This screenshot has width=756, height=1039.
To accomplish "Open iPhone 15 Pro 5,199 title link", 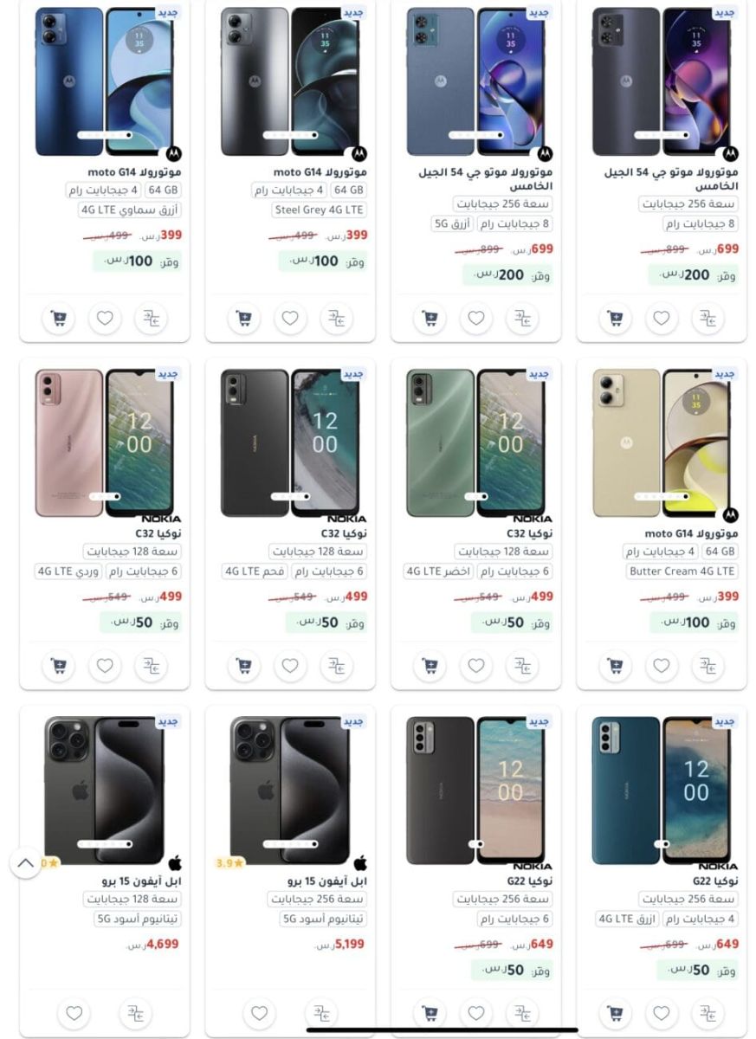I will (327, 881).
